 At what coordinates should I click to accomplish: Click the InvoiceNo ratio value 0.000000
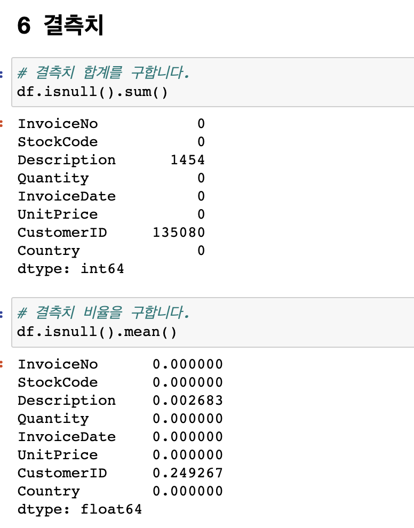coord(188,364)
